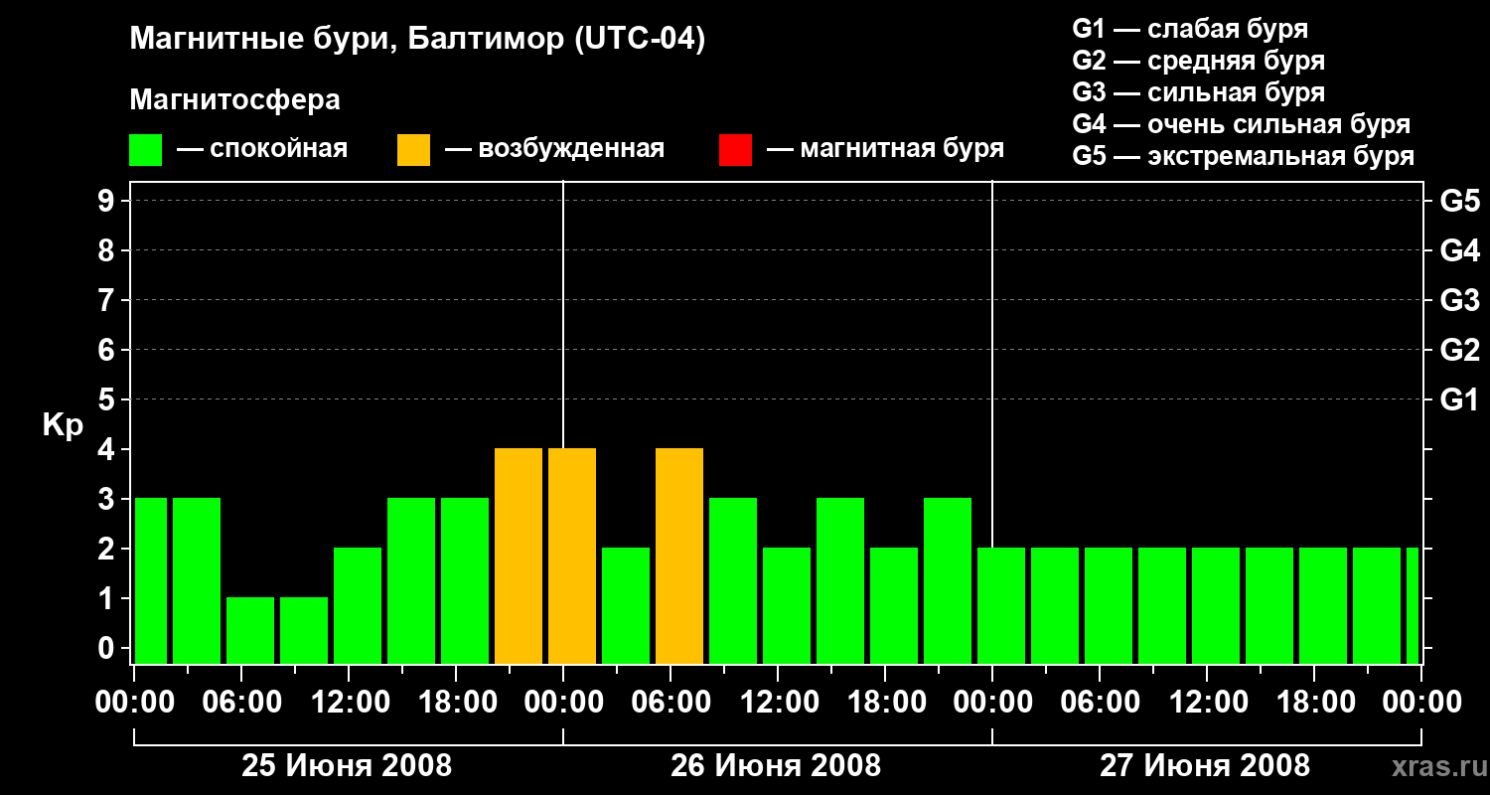Image resolution: width=1490 pixels, height=795 pixels.
Task: Click the red 'магнитная буря' legend swatch
Action: click(x=735, y=150)
